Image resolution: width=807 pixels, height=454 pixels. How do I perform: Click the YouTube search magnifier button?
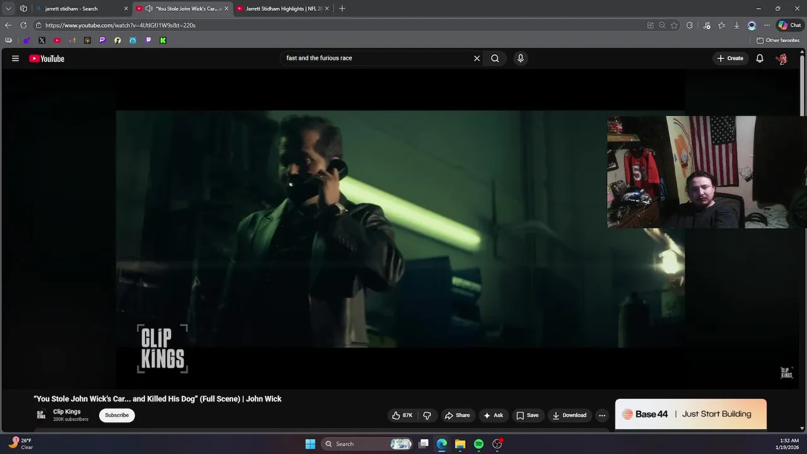[495, 58]
